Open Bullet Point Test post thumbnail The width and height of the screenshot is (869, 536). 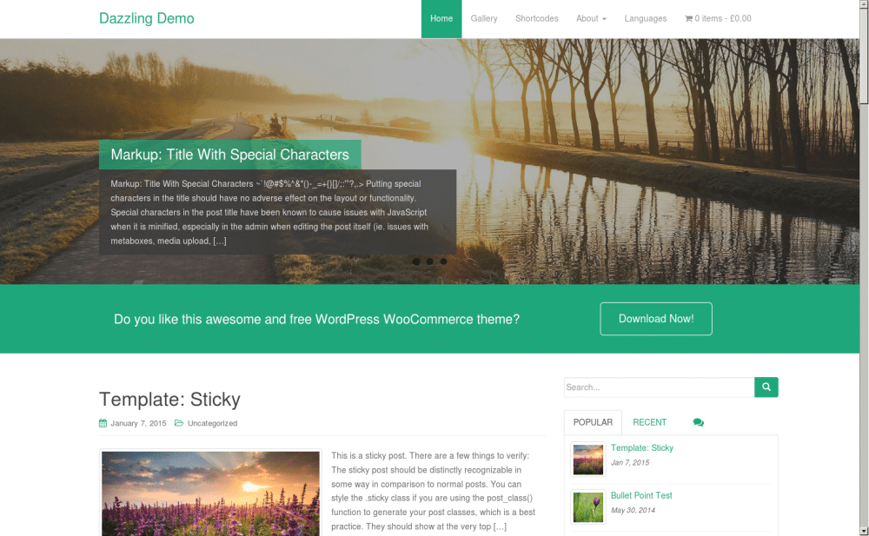click(x=588, y=506)
